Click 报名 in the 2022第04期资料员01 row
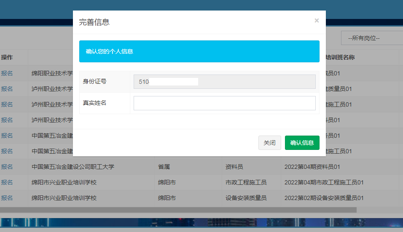 [7, 167]
